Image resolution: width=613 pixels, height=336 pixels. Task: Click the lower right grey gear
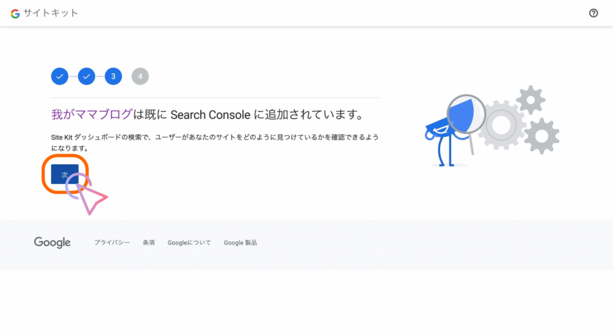(541, 136)
